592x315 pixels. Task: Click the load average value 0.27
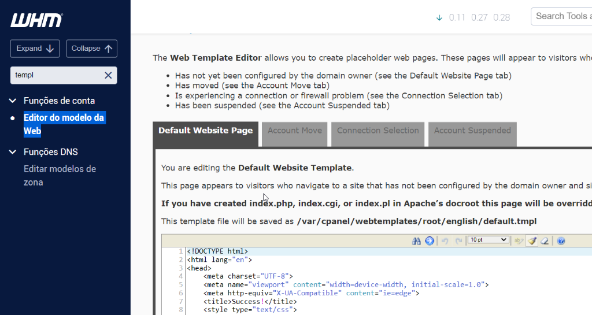pyautogui.click(x=479, y=17)
